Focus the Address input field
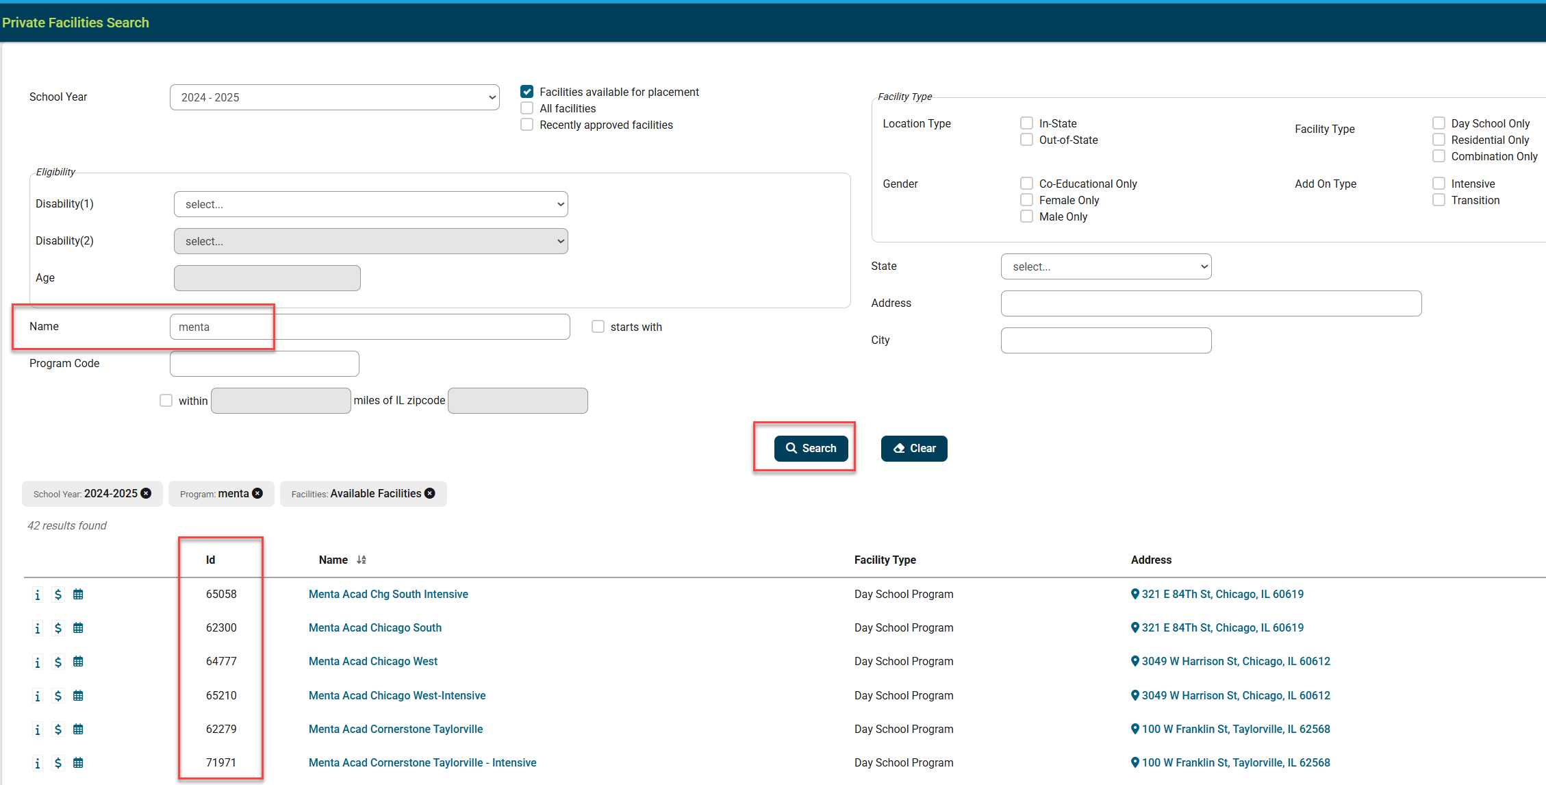 [1211, 303]
